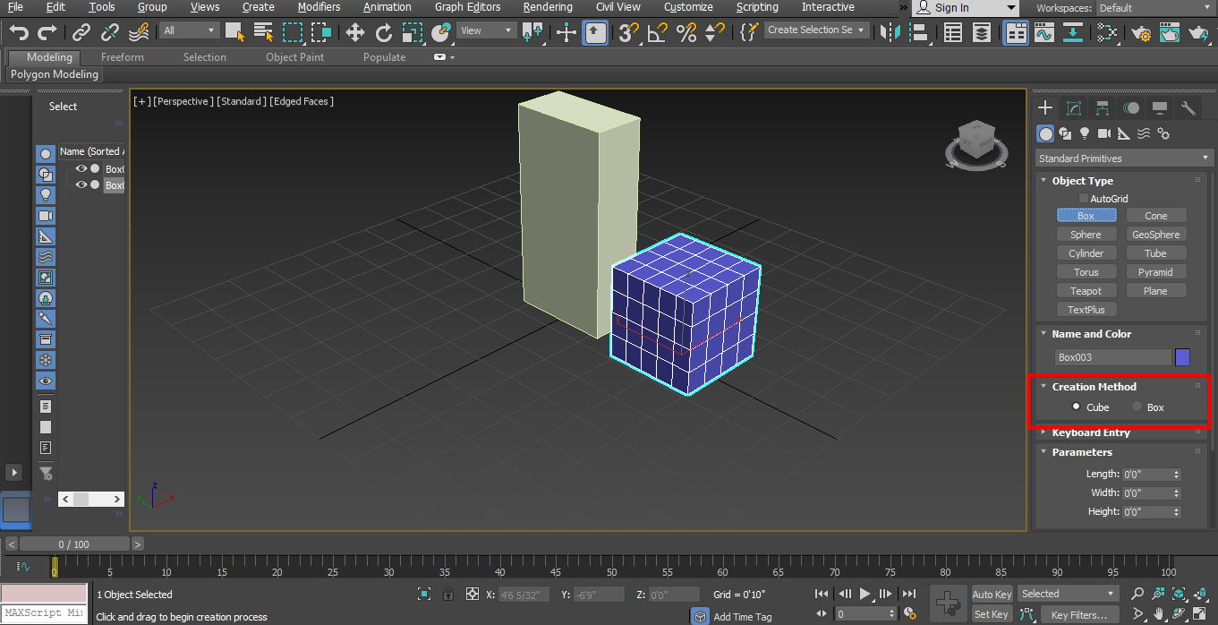
Task: Select the Select and Rotate tool
Action: click(383, 31)
